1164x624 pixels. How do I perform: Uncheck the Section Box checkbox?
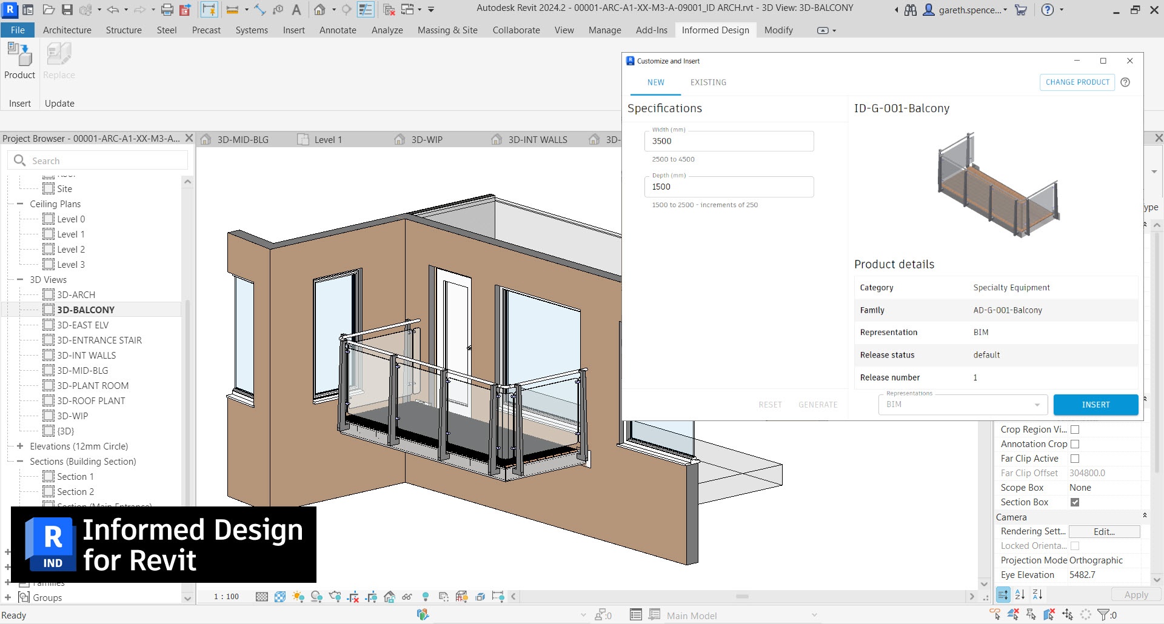[x=1075, y=502]
